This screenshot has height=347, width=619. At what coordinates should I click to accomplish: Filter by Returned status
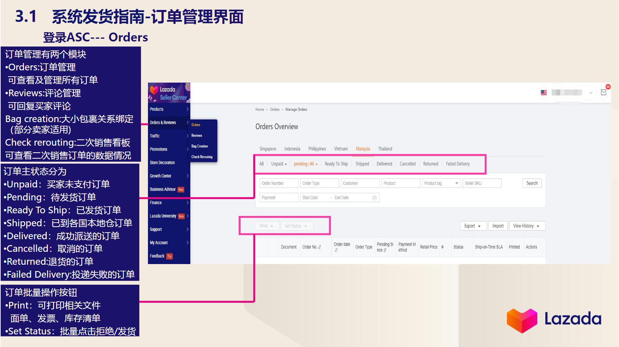tap(431, 164)
